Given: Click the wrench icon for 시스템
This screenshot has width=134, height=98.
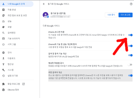Looking at the screenshot, I should 4,70.
